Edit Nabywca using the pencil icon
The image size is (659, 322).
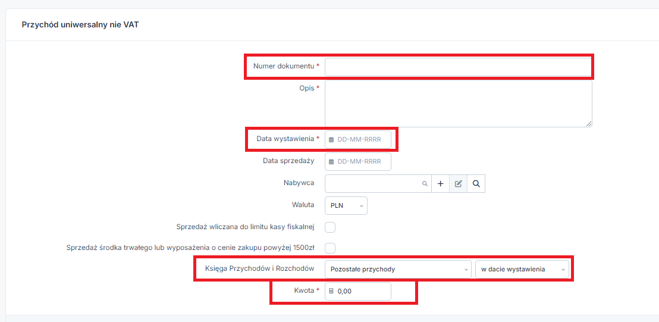[x=458, y=184]
